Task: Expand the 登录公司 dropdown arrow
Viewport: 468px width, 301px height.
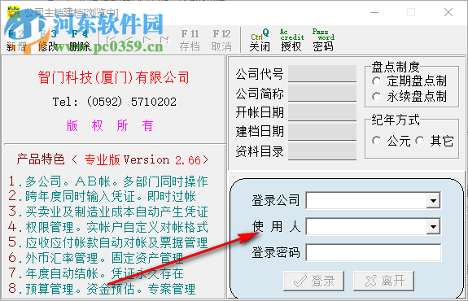Action: point(433,201)
